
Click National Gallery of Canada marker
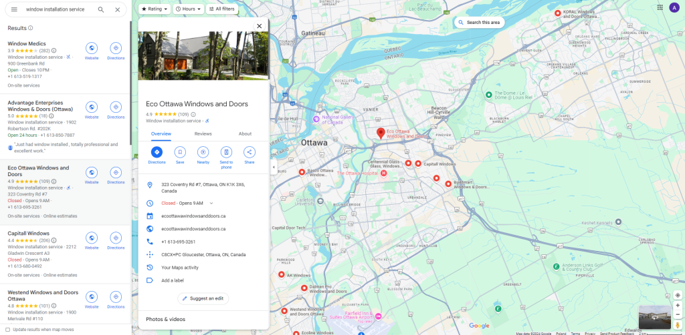point(316,119)
